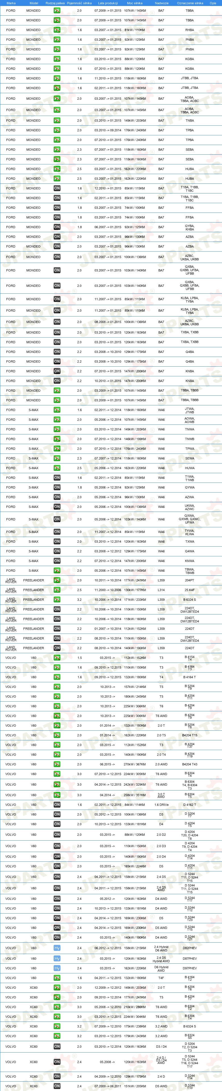Click the 180kW / 245KM power cell
This screenshot has height=1091, width=222.
click(x=135, y=697)
